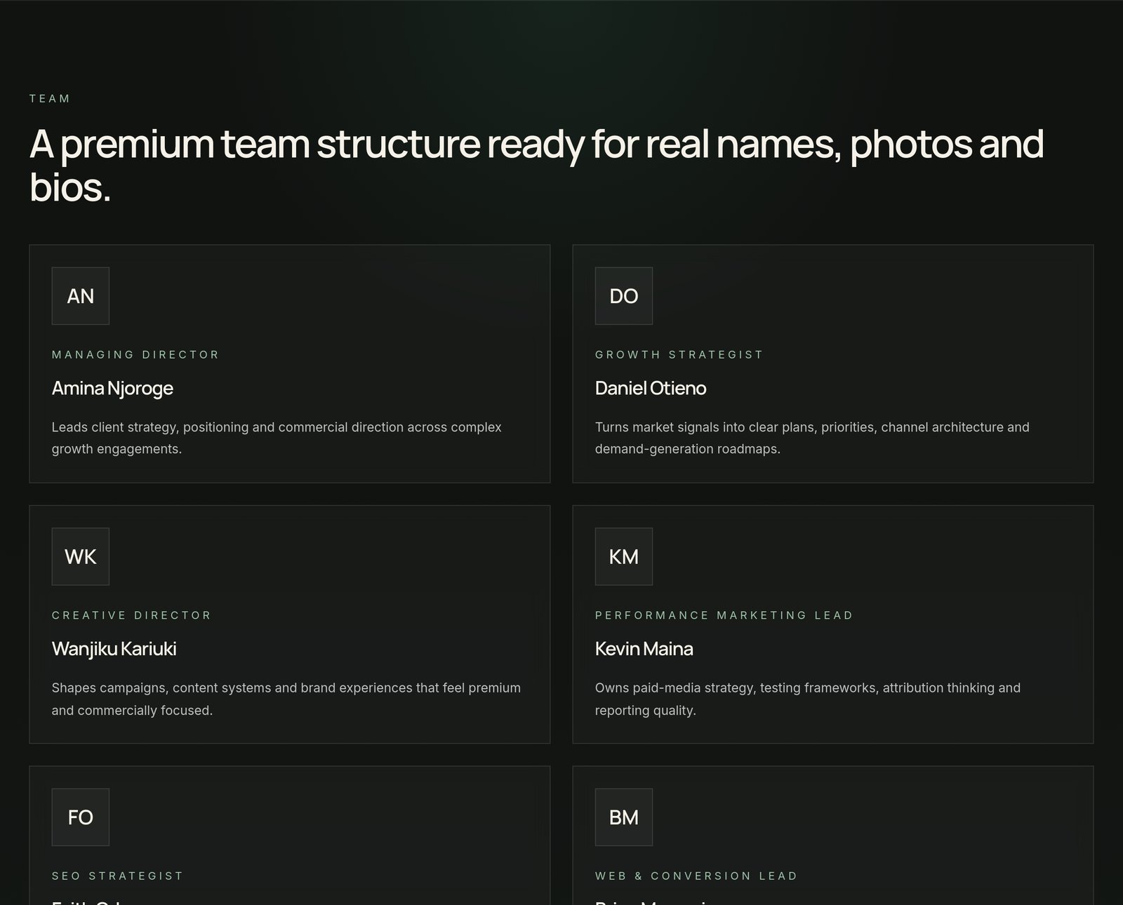Click Kevin's bio about paid-media strategy
1123x905 pixels.
808,699
